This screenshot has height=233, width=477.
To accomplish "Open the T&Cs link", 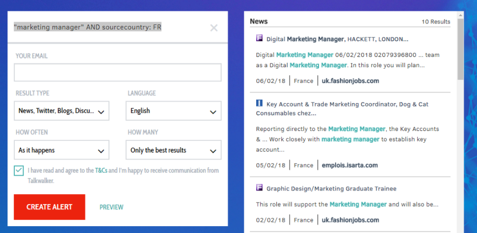I will 101,171.
